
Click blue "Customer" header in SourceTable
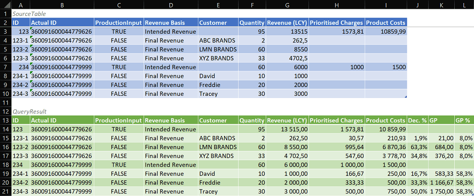click(218, 23)
